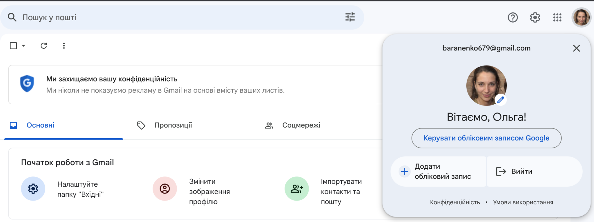
Task: Open Змінити зображення профілю text link
Action: pyautogui.click(x=209, y=192)
